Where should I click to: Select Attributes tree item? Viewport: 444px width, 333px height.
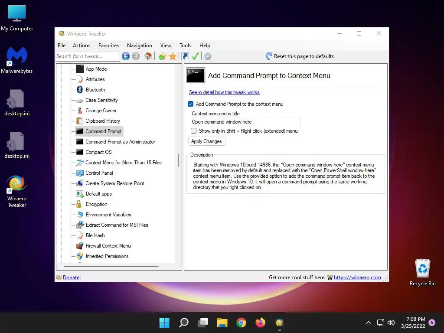point(95,79)
